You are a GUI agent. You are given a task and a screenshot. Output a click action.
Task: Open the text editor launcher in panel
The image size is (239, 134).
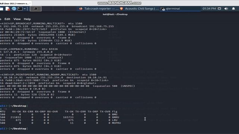(x=7, y=9)
